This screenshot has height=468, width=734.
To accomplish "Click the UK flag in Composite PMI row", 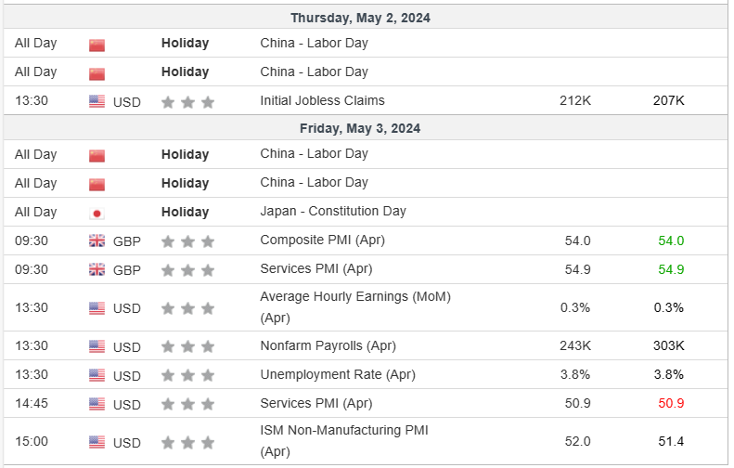I will [x=97, y=241].
